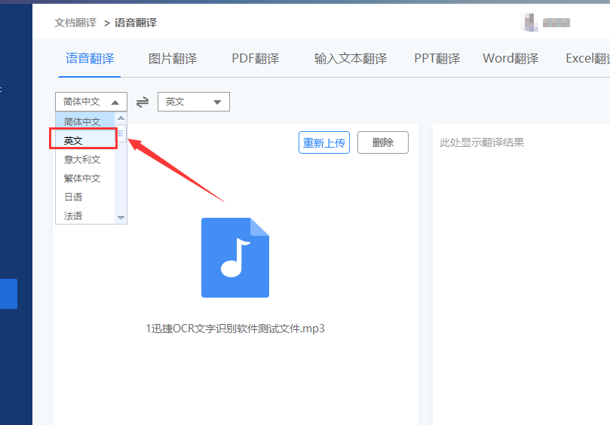Select the 输入文本翻译 tab
This screenshot has height=425, width=610.
tap(351, 59)
